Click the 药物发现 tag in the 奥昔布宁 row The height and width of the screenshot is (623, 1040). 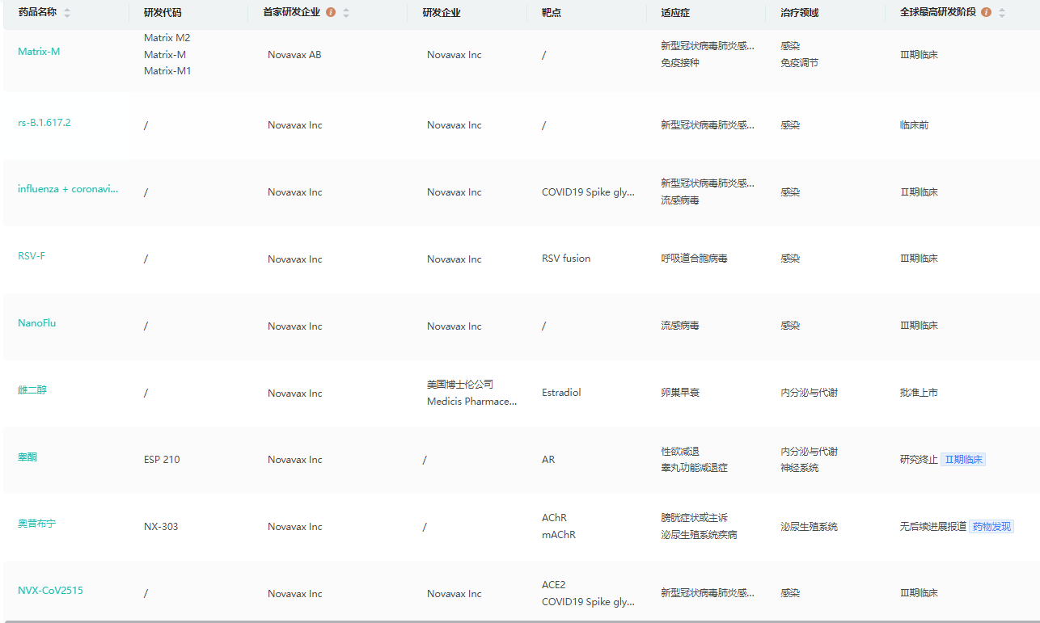[991, 527]
